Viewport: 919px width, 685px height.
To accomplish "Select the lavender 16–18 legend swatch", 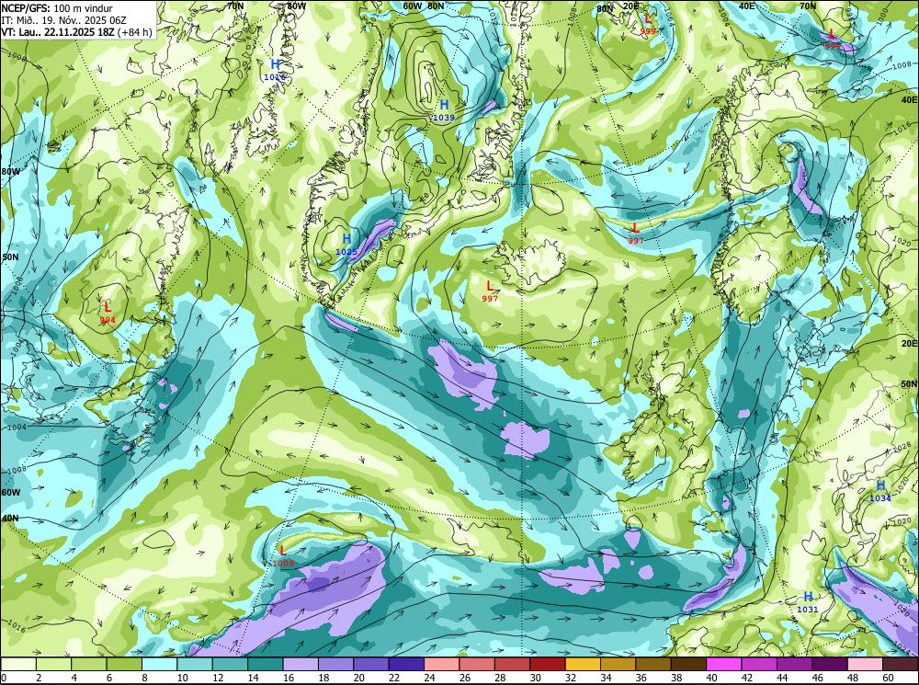I will click(x=301, y=664).
